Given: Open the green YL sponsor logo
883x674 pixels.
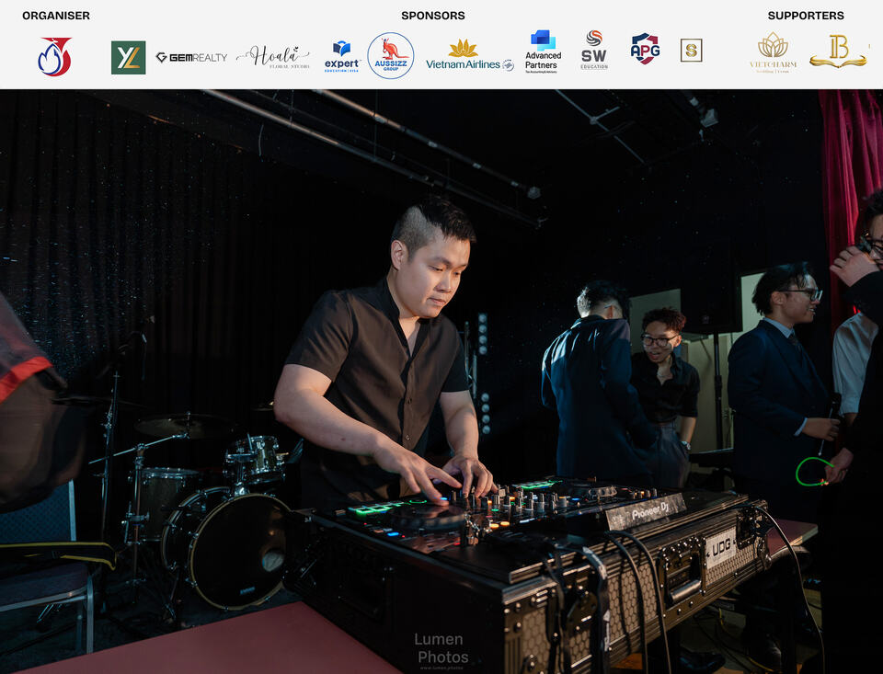Looking at the screenshot, I should tap(129, 57).
